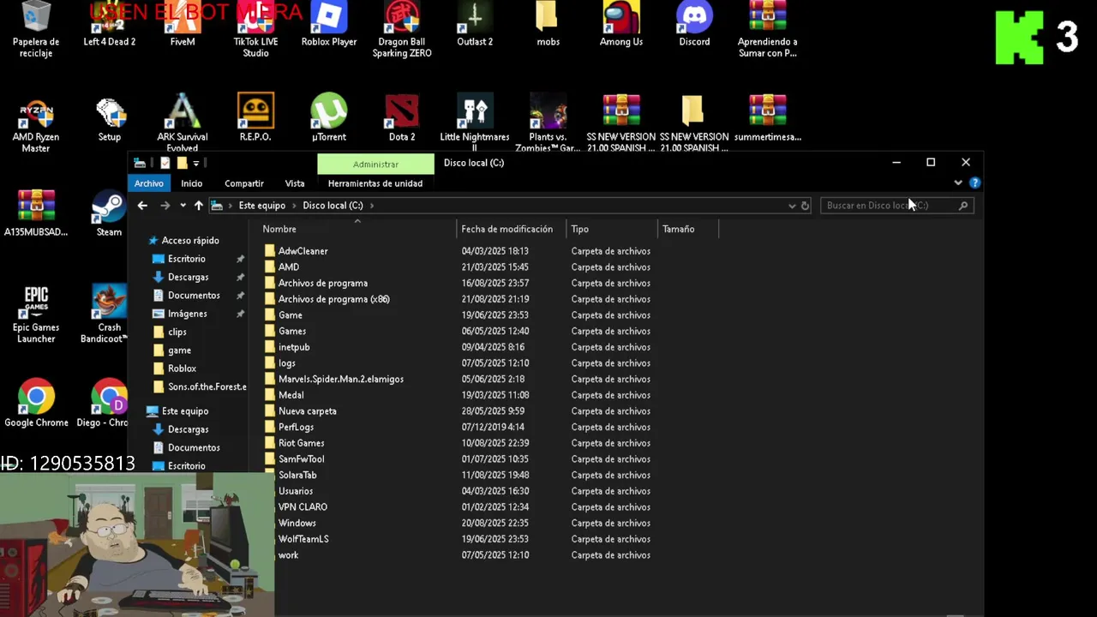This screenshot has height=617, width=1097.
Task: Select the Setup desktop icon
Action: (x=109, y=120)
